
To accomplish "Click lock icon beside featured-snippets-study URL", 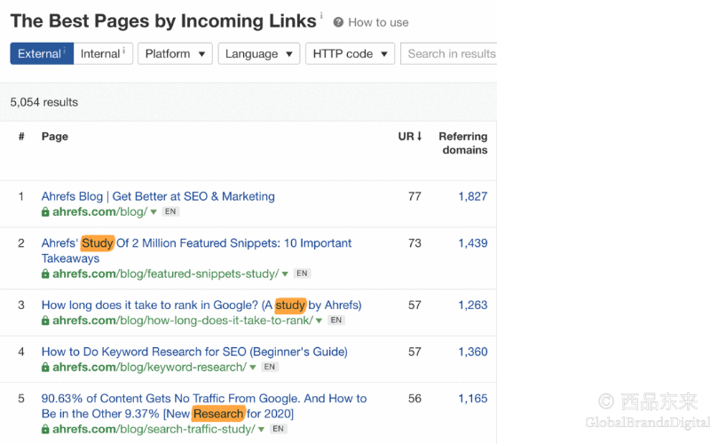I will coord(45,274).
